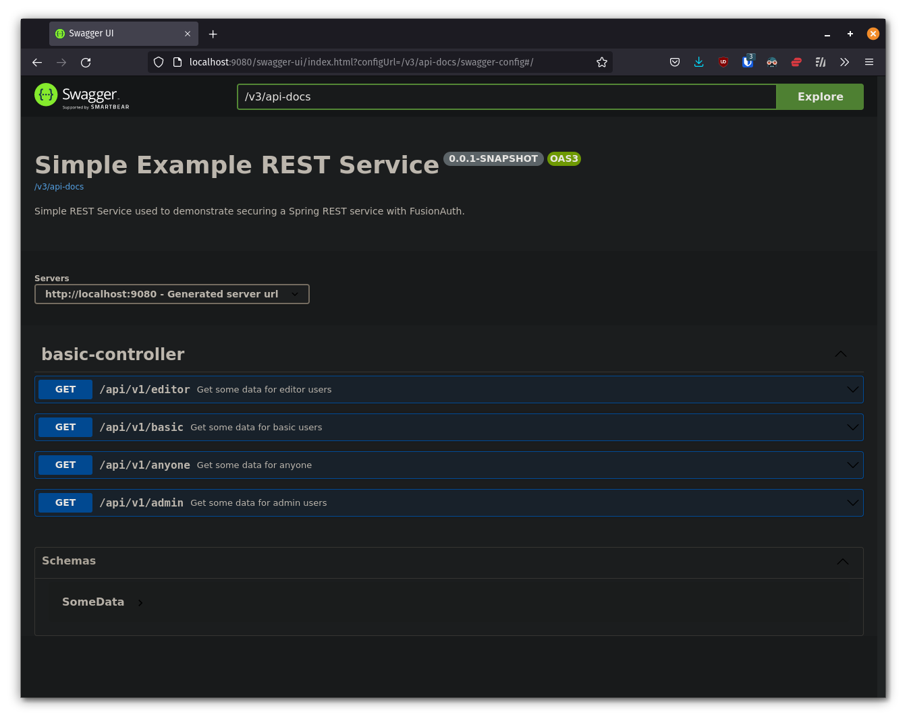Click GET badge for /api/v1/editor
The width and height of the screenshot is (909, 723).
pos(65,389)
